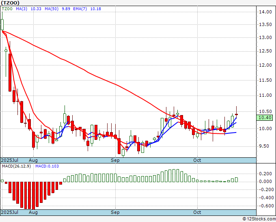The image size is (276, 222).
Task: Click Oct on the MACD axis
Action: point(197,212)
